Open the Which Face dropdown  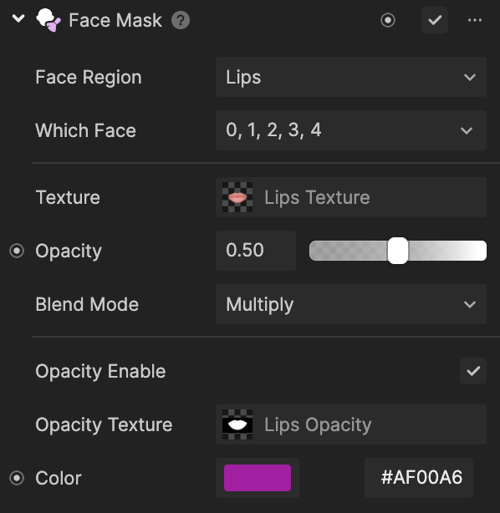[x=351, y=130]
